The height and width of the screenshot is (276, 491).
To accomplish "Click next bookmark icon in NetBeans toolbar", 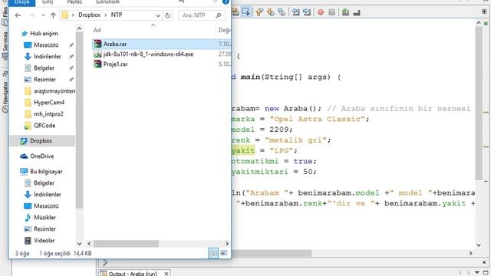I will (x=271, y=12).
